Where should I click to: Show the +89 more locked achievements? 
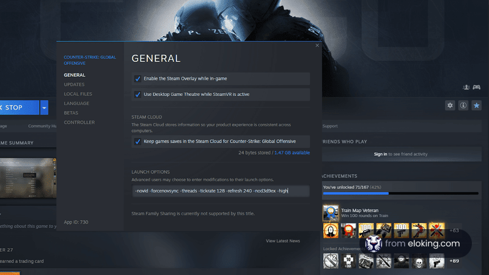coord(454,261)
